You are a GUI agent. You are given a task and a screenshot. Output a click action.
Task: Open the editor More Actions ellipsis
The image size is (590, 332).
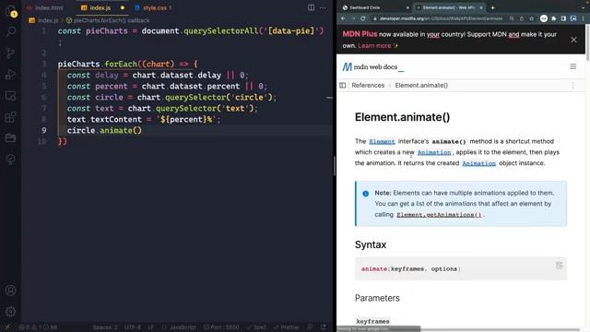click(x=323, y=7)
